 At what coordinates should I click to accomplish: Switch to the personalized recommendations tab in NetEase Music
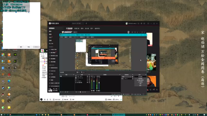pos(69,28)
